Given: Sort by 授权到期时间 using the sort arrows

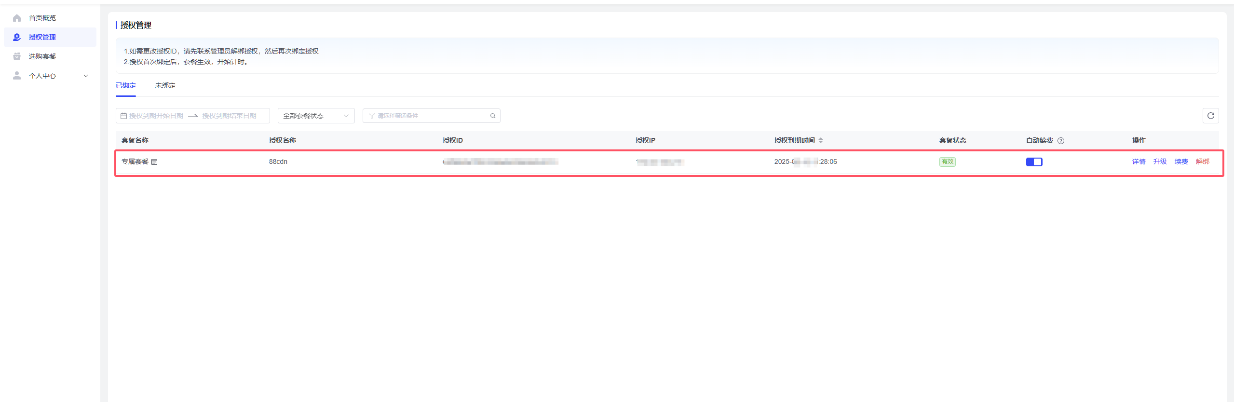Looking at the screenshot, I should [821, 140].
